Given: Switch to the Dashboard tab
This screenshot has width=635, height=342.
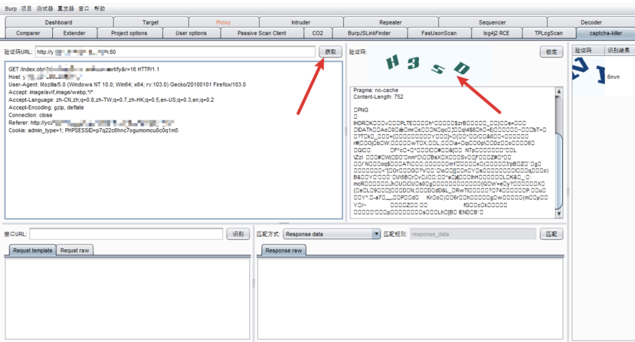Looking at the screenshot, I should (59, 22).
